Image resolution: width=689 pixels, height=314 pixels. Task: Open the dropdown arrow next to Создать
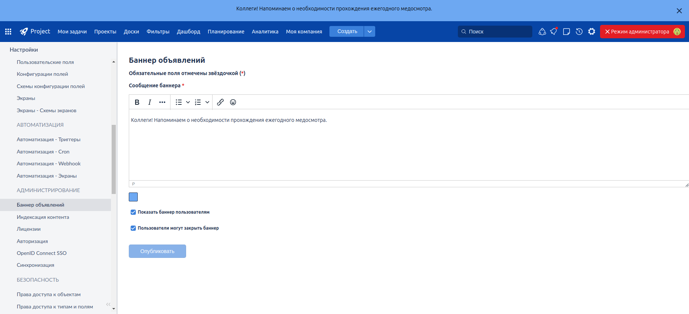(x=370, y=32)
